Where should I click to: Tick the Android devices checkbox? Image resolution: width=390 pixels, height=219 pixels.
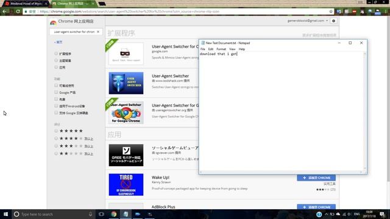coord(56,106)
